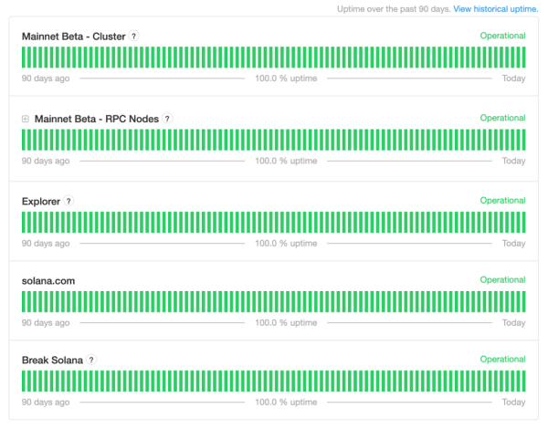Viewport: 548px width, 429px height.
Task: Click the rightmost uptime bar for RPC Nodes
Action: tap(523, 140)
